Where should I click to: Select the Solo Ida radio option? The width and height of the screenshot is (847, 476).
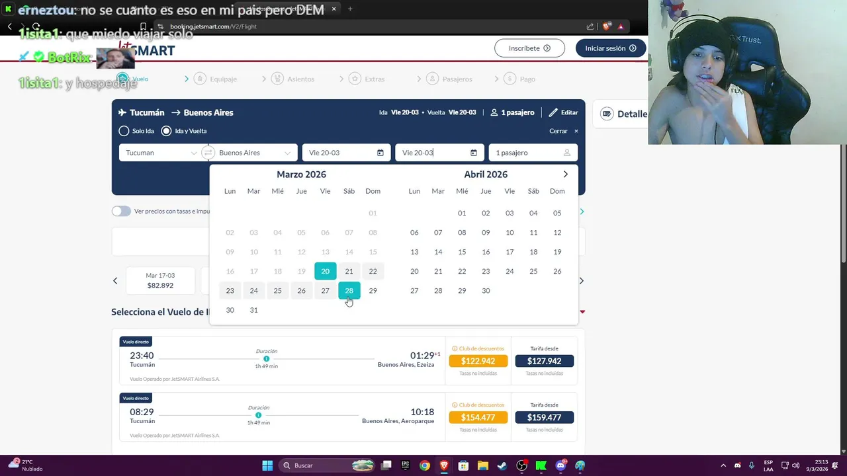(x=136, y=131)
